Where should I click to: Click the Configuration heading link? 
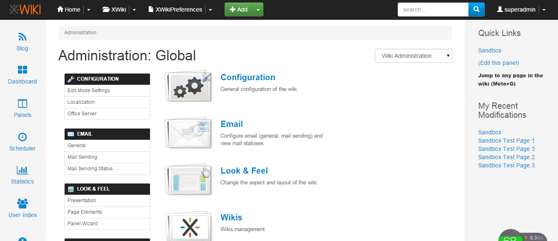[x=248, y=77]
